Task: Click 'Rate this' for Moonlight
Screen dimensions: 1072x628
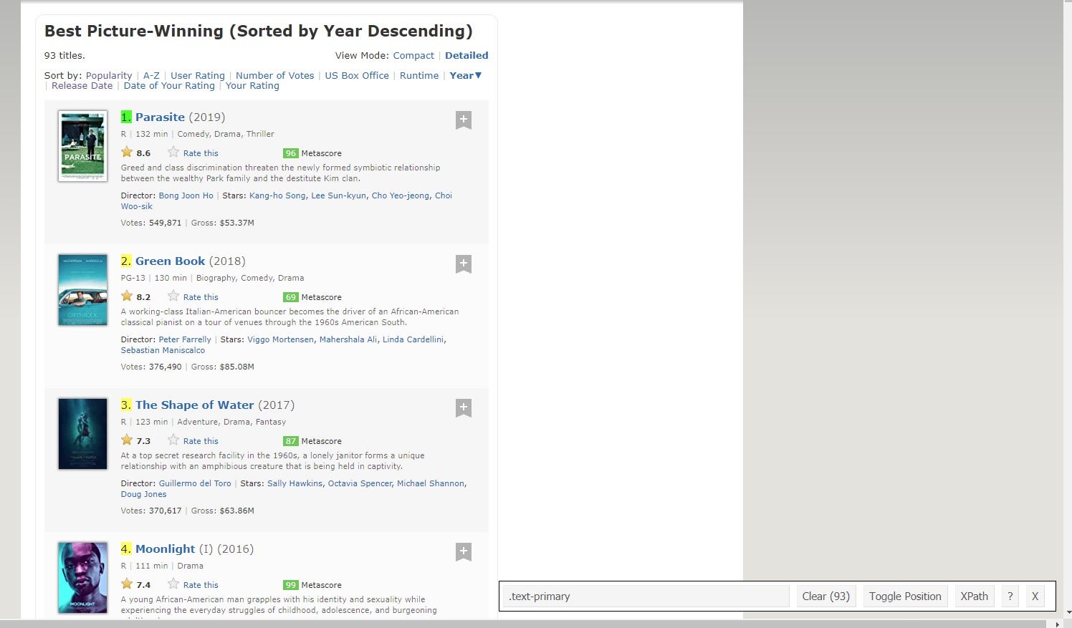Action: 201,585
